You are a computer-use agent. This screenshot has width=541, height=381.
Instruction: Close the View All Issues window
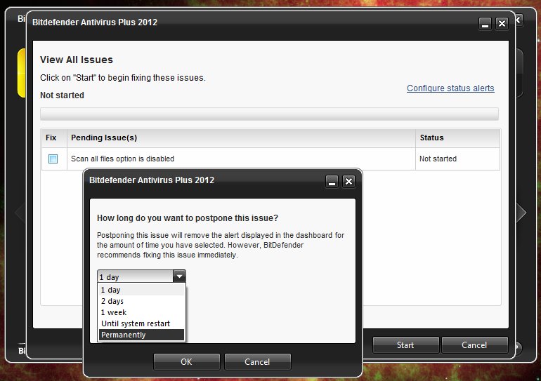point(502,23)
